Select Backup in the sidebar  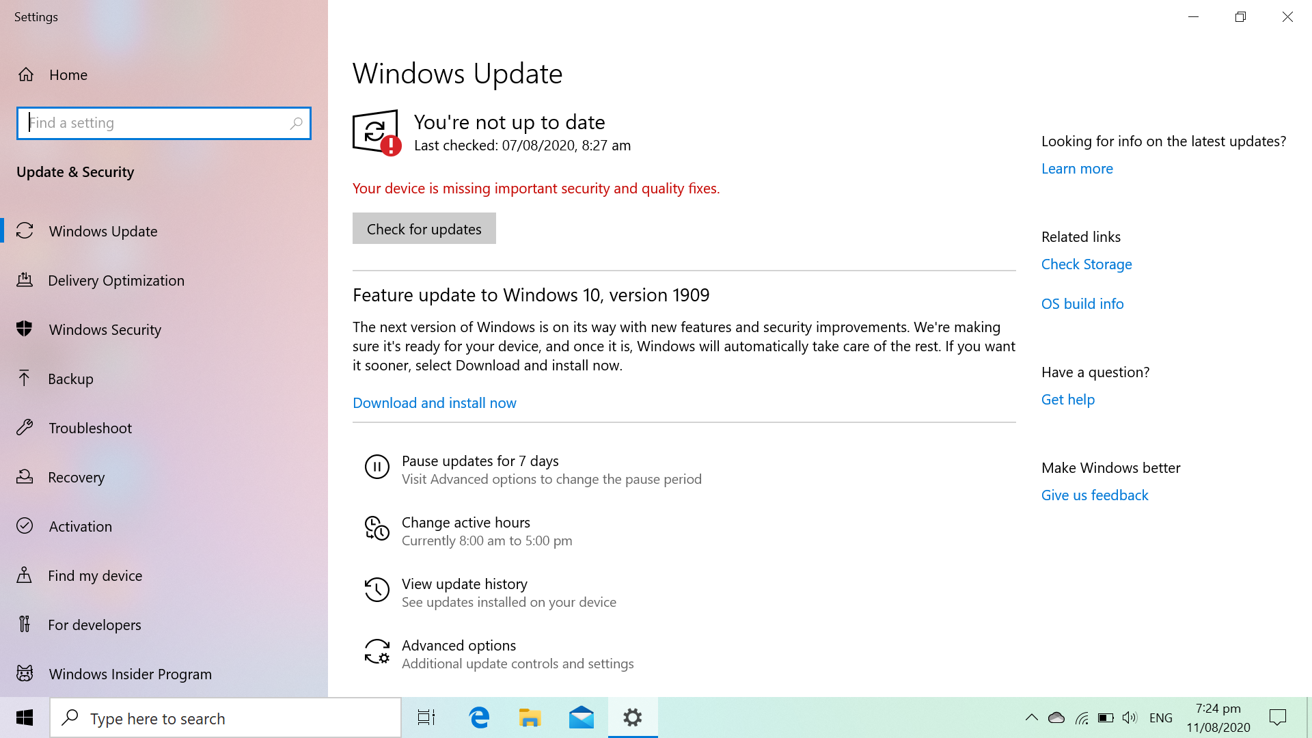coord(164,379)
